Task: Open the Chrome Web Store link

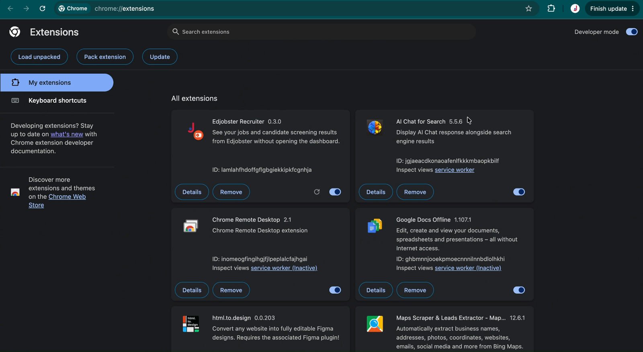Action: click(57, 201)
